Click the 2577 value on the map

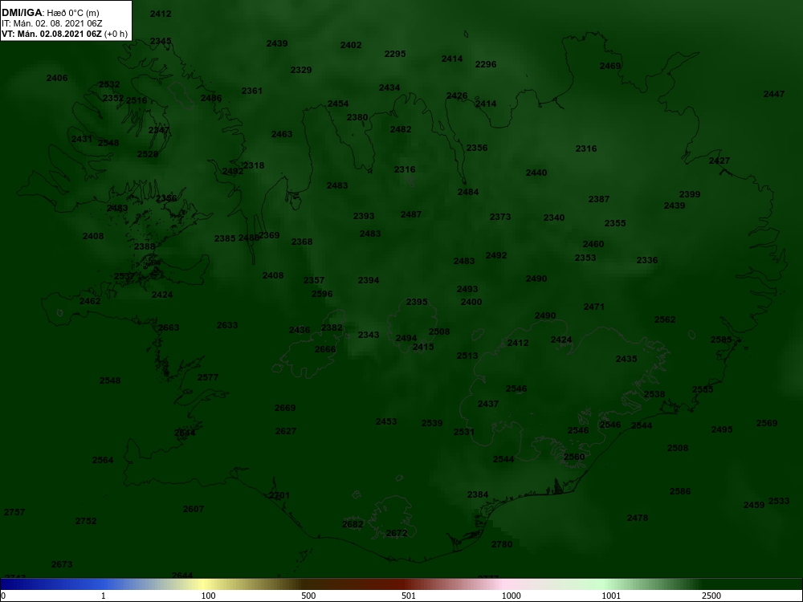coord(207,377)
